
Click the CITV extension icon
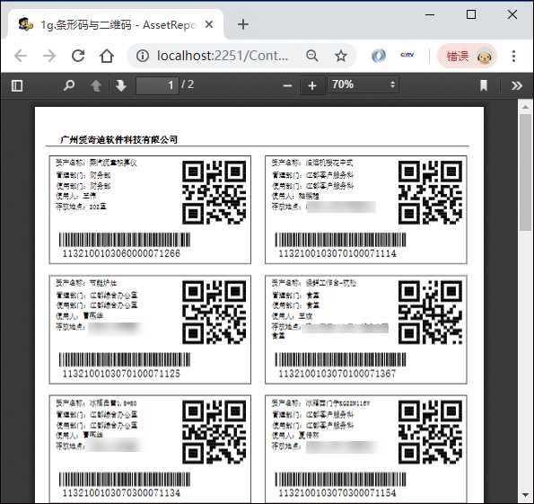(407, 55)
